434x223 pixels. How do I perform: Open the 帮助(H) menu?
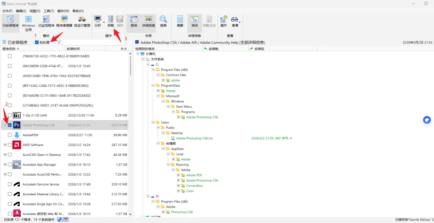pyautogui.click(x=78, y=11)
